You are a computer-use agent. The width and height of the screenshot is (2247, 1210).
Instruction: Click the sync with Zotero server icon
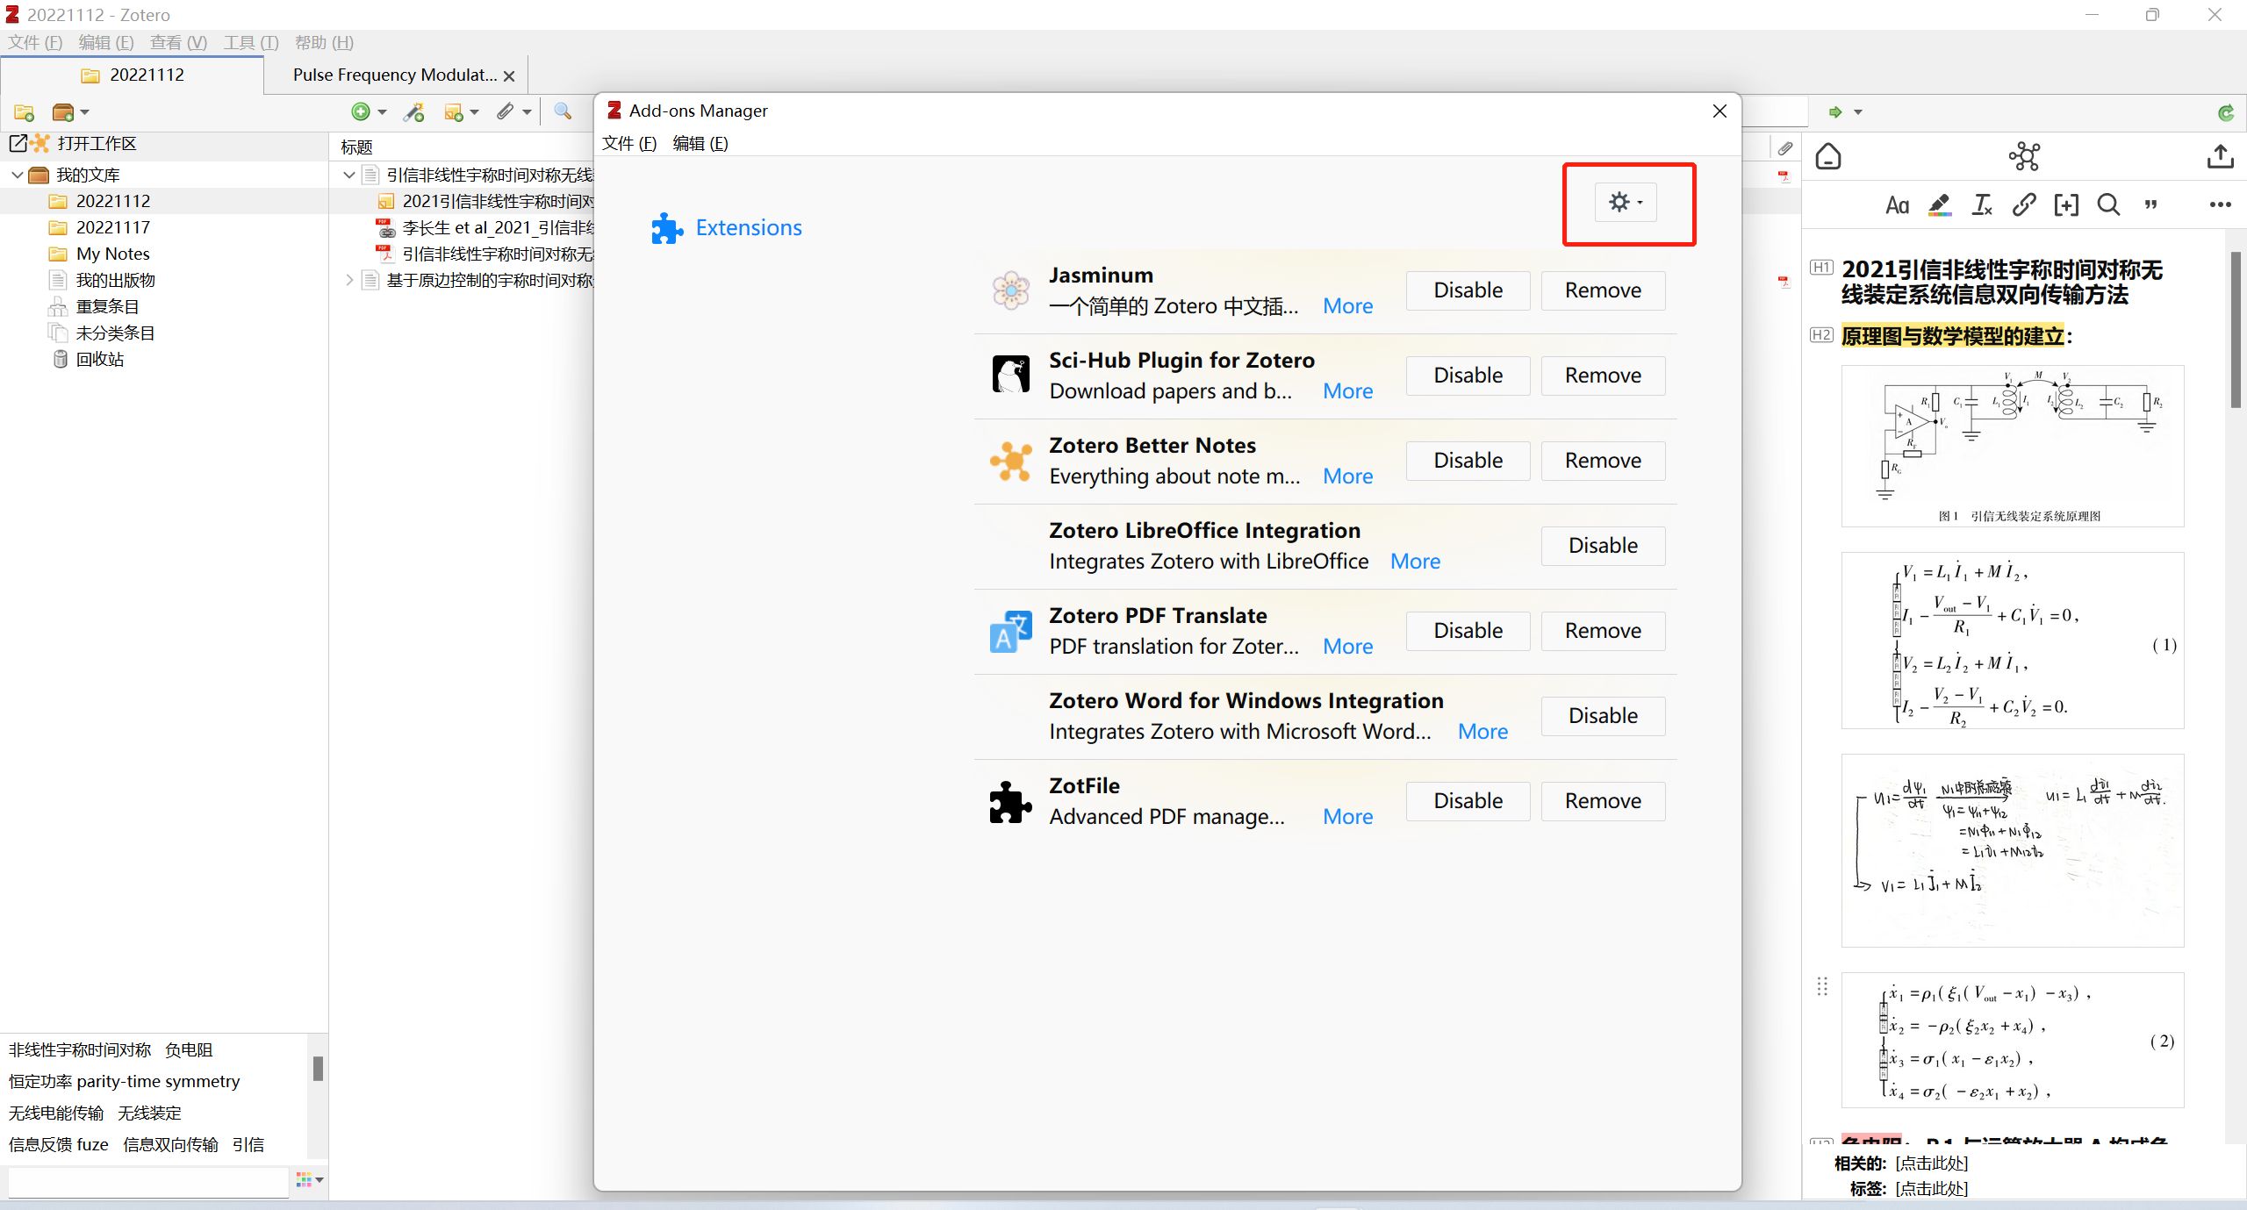[2225, 112]
